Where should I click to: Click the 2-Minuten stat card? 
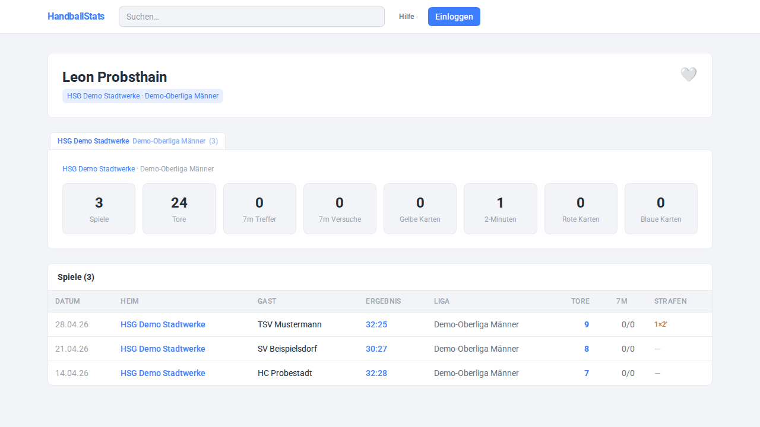[x=501, y=209]
